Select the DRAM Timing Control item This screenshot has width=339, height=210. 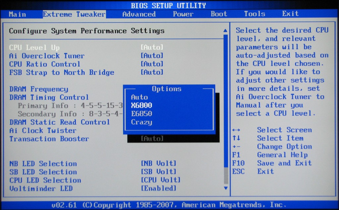49,98
